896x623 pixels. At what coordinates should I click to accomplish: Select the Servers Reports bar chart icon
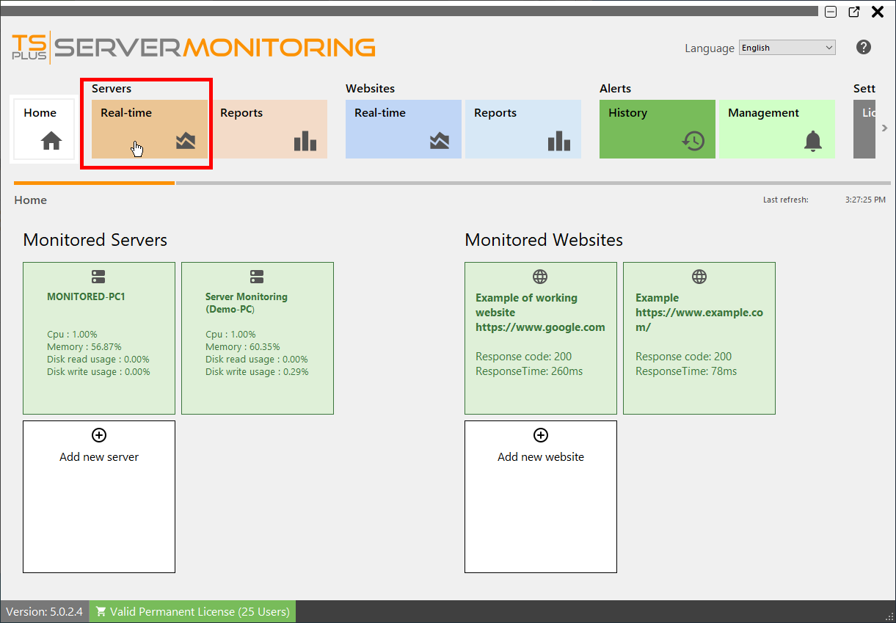coord(305,140)
